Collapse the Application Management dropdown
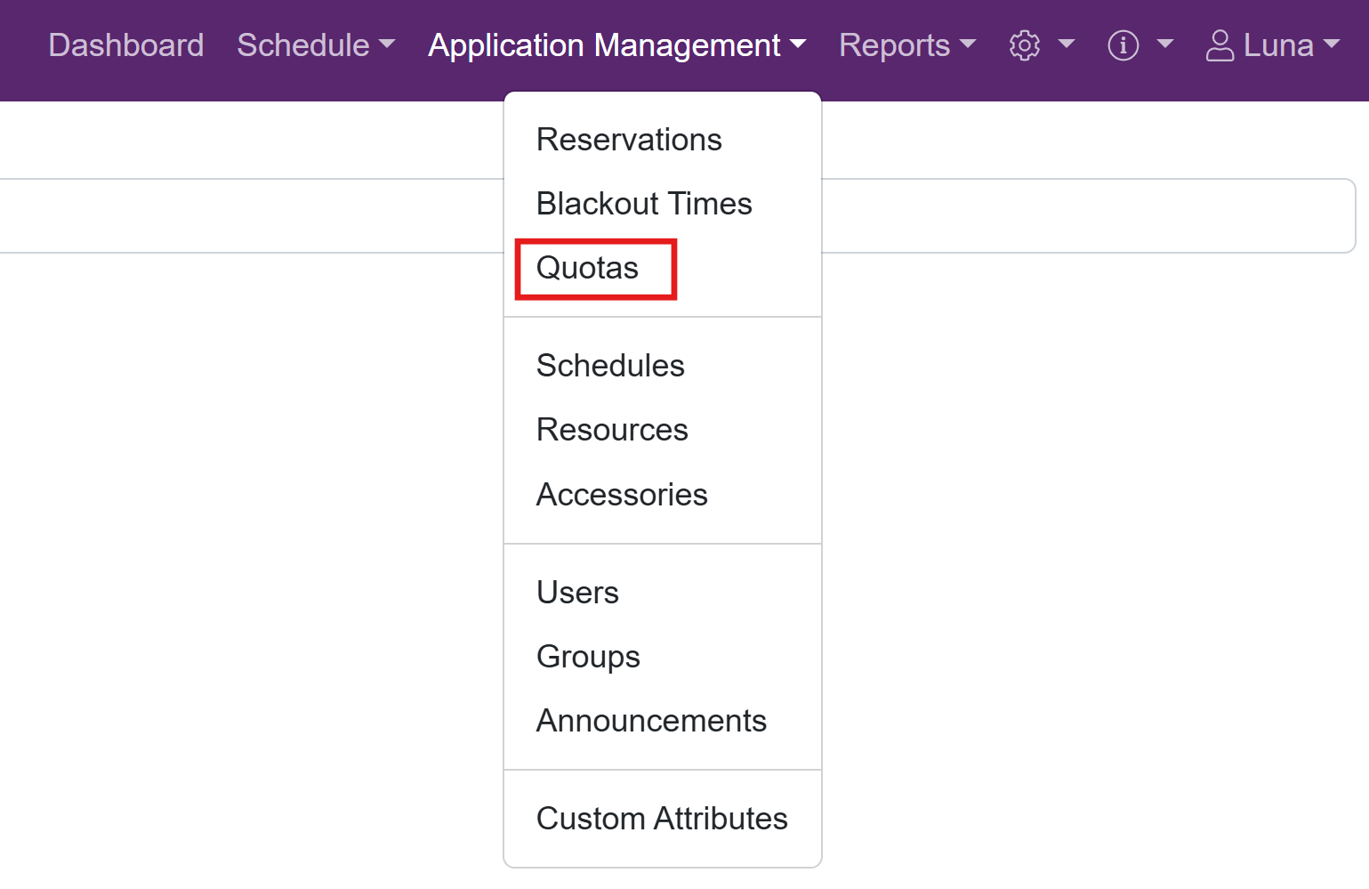 point(616,45)
